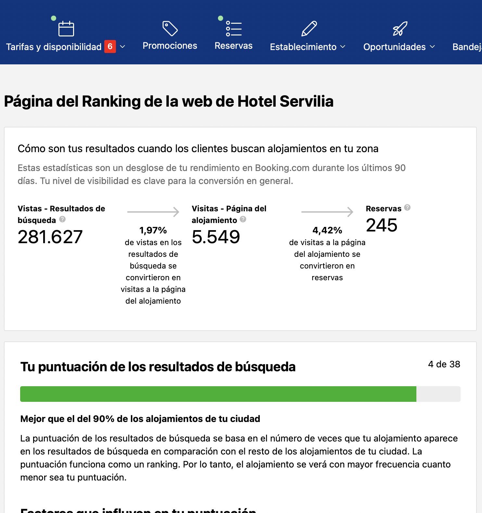Click the list icon above Reservas
482x513 pixels.
click(x=234, y=29)
